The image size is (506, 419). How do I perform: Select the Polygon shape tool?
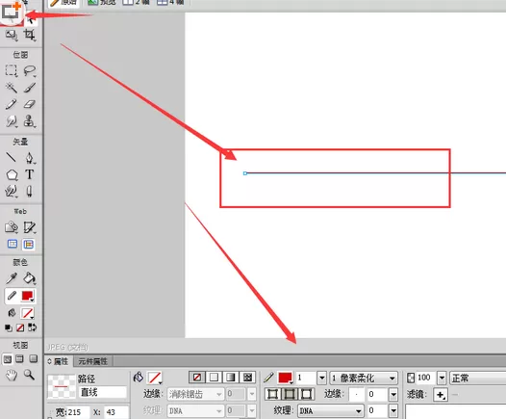coord(12,174)
